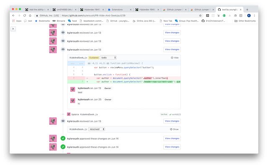Open the starred 'Bookmarks' bookmark
This screenshot has height=167, width=268.
point(42,21)
